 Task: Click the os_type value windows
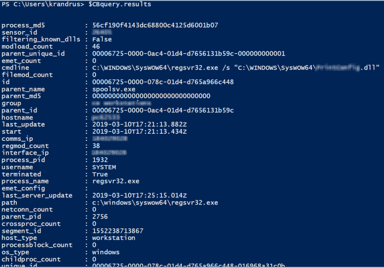tap(106, 252)
